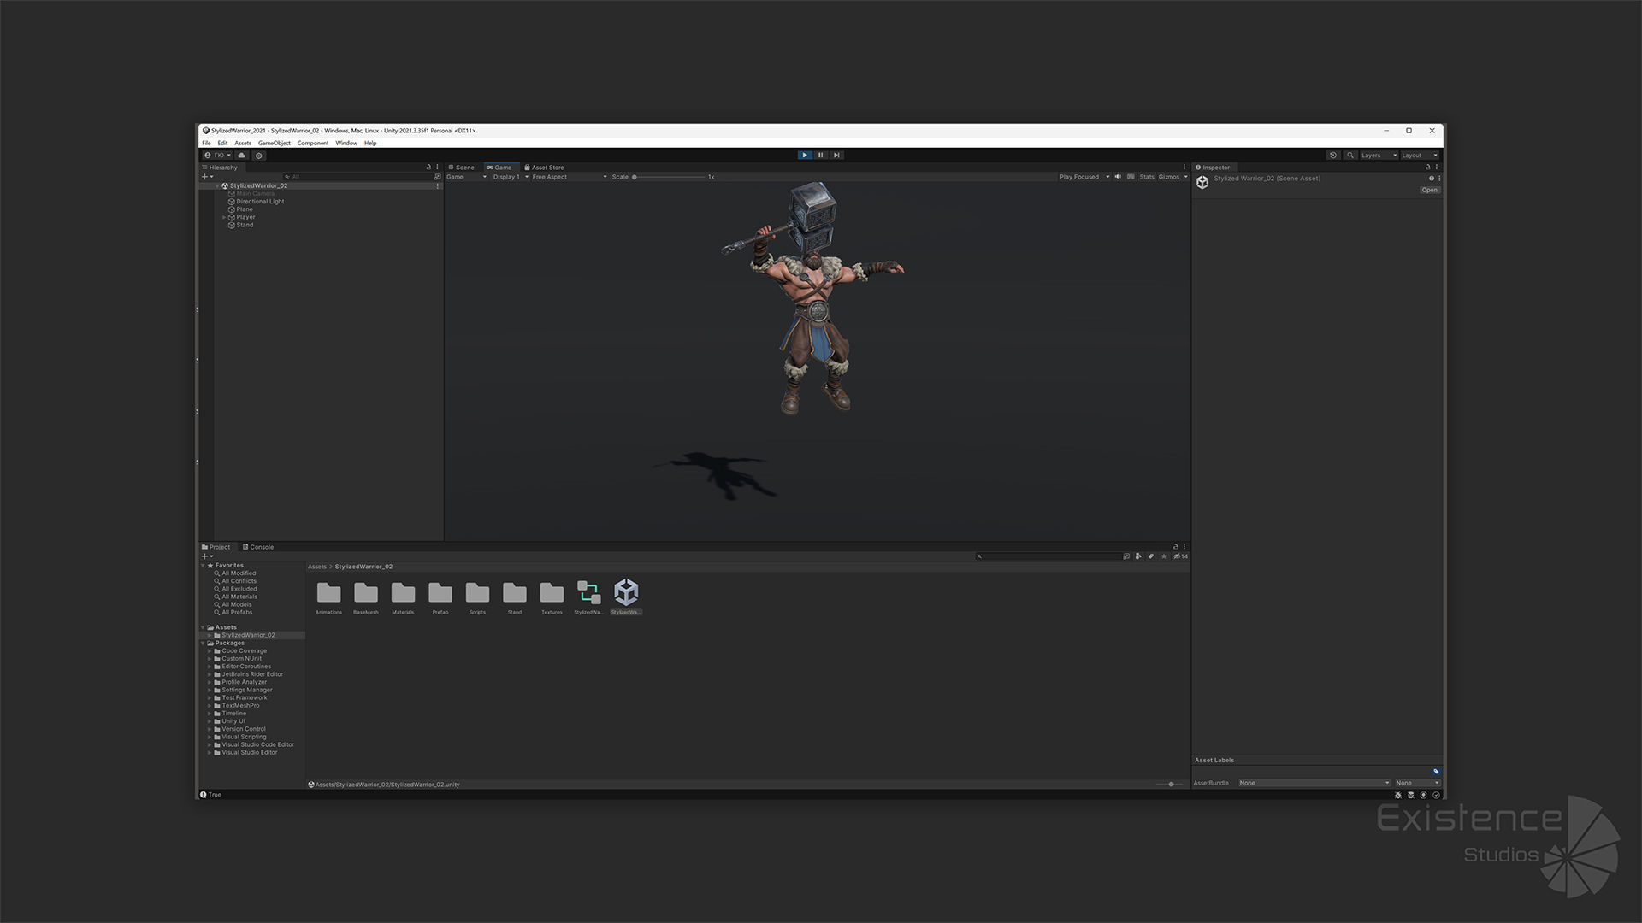Open the Undo History clock icon
Screen dimensions: 1642x923
(x=1333, y=156)
